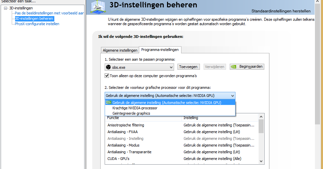Viewport: 323px width, 169px height.
Task: Click NVIDIA icon beside highlighted dropdown option
Action: (109, 102)
